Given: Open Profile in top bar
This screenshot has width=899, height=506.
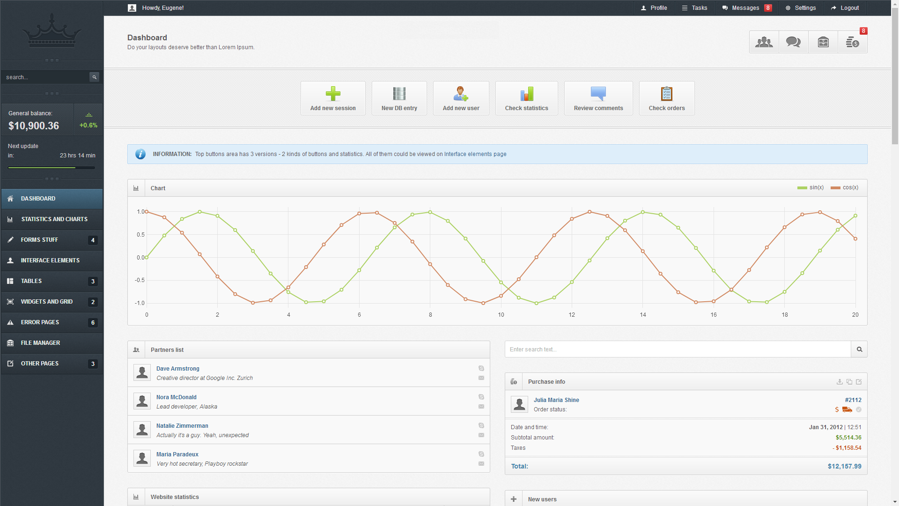Looking at the screenshot, I should 654,8.
